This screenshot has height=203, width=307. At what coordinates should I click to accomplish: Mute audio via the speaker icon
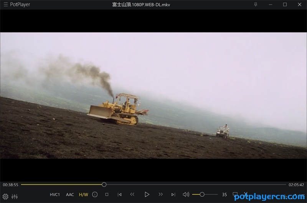pyautogui.click(x=186, y=195)
